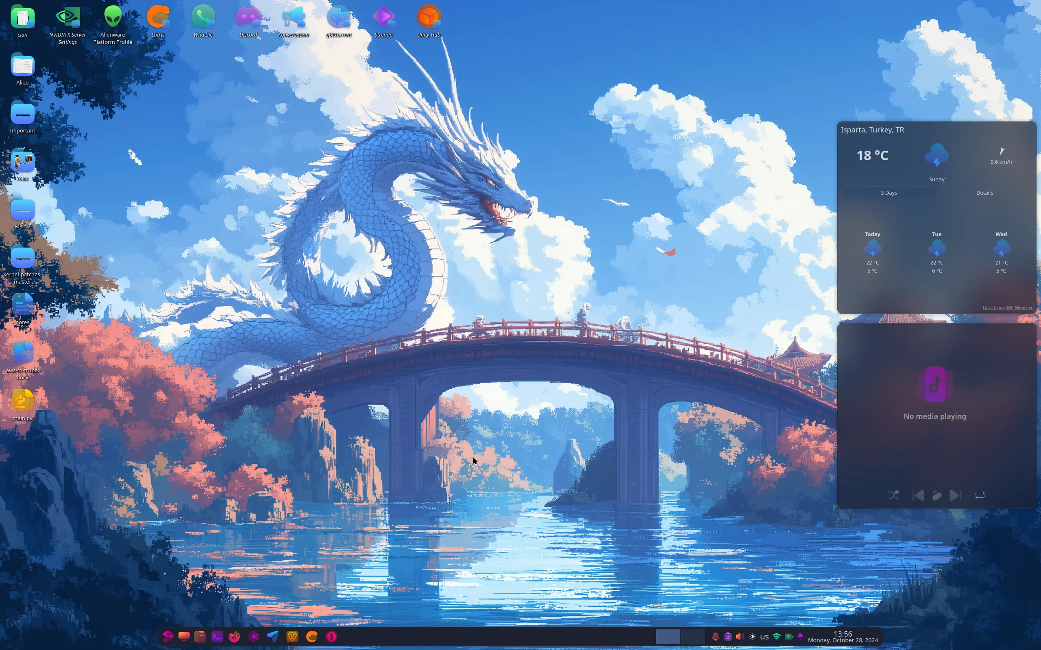Open the calendar from the 13:56 clock
1041x650 pixels.
pos(843,637)
